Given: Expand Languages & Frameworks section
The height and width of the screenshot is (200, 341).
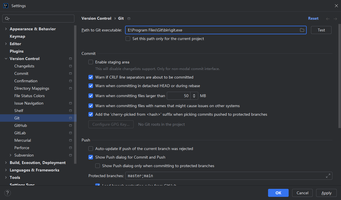Looking at the screenshot, I should point(6,170).
